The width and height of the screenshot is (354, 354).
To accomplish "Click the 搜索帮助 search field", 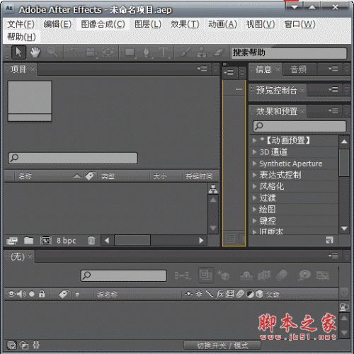I will [289, 53].
